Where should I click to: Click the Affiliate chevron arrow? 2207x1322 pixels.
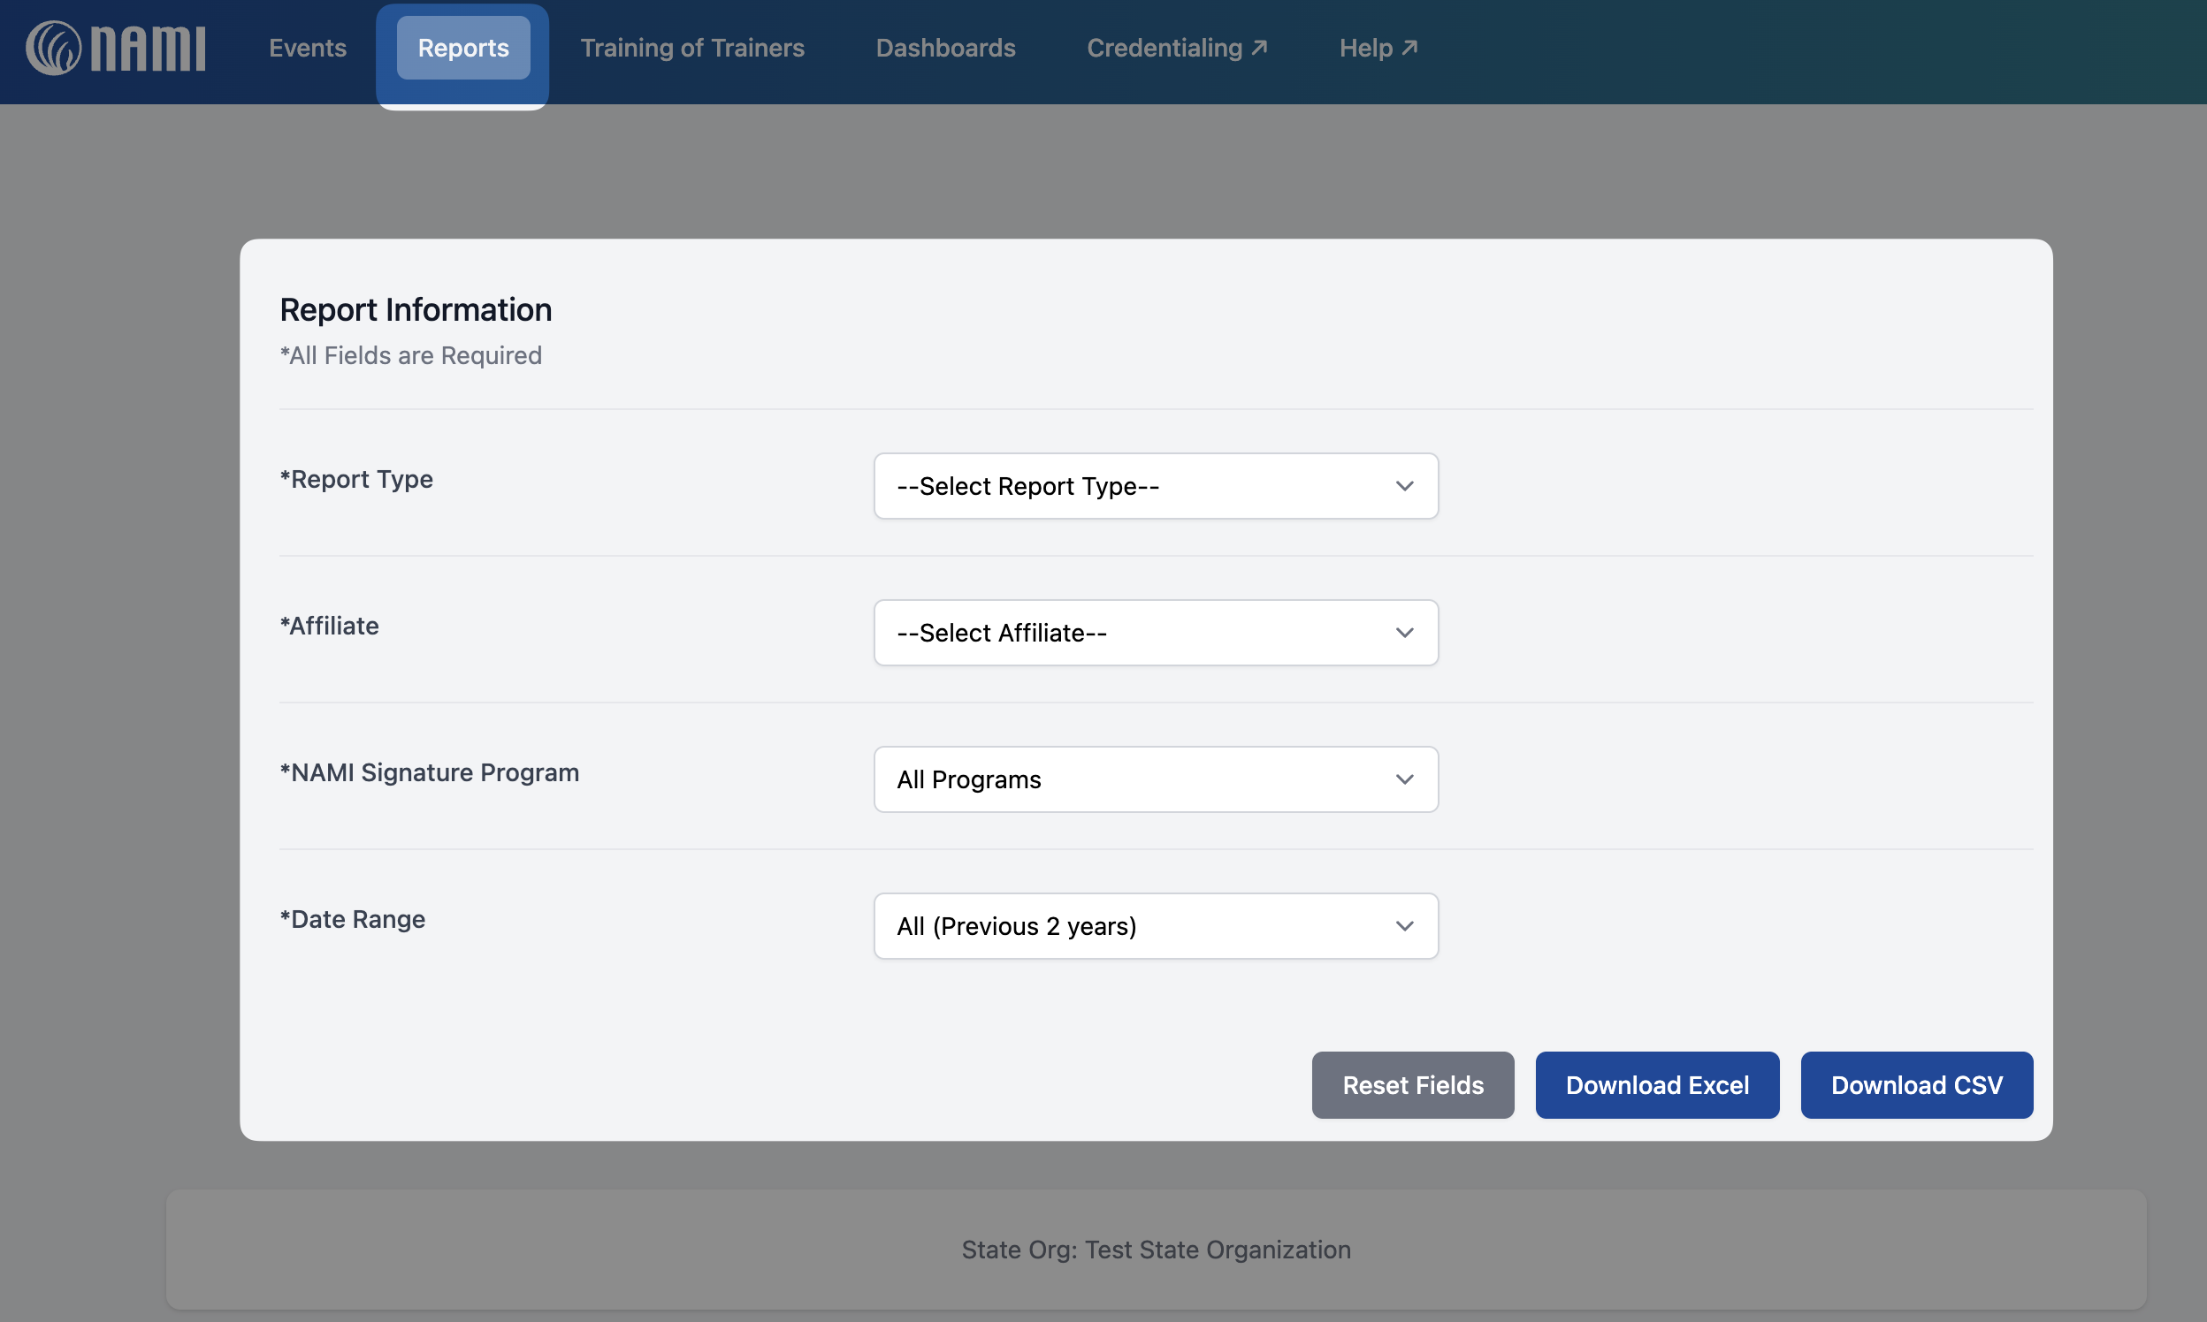click(x=1404, y=633)
